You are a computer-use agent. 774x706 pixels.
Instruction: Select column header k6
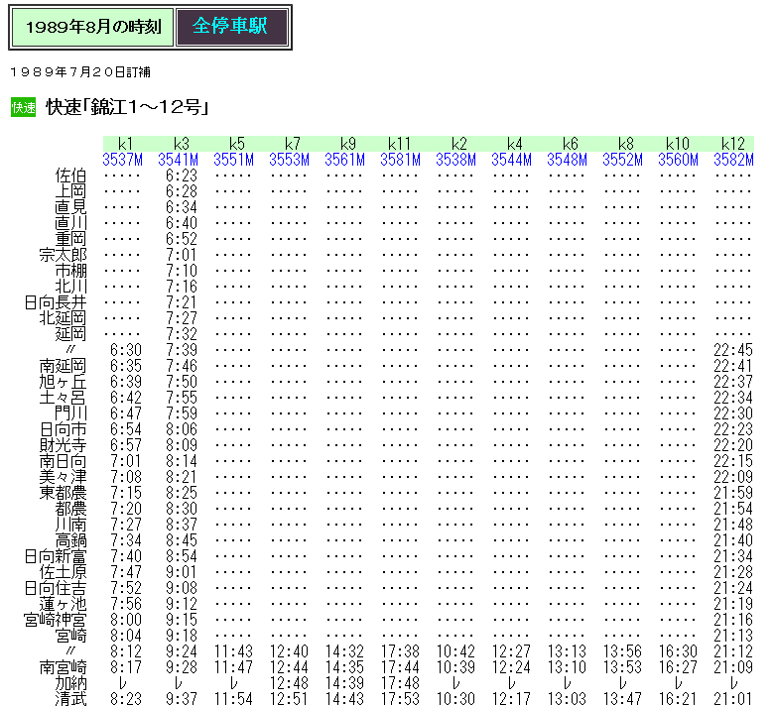(570, 144)
